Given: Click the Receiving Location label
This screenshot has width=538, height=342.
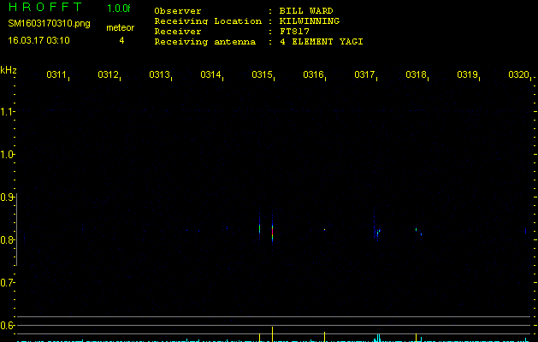Looking at the screenshot, I should (x=208, y=21).
